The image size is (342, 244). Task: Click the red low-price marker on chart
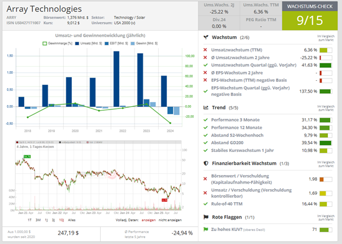click(164, 200)
